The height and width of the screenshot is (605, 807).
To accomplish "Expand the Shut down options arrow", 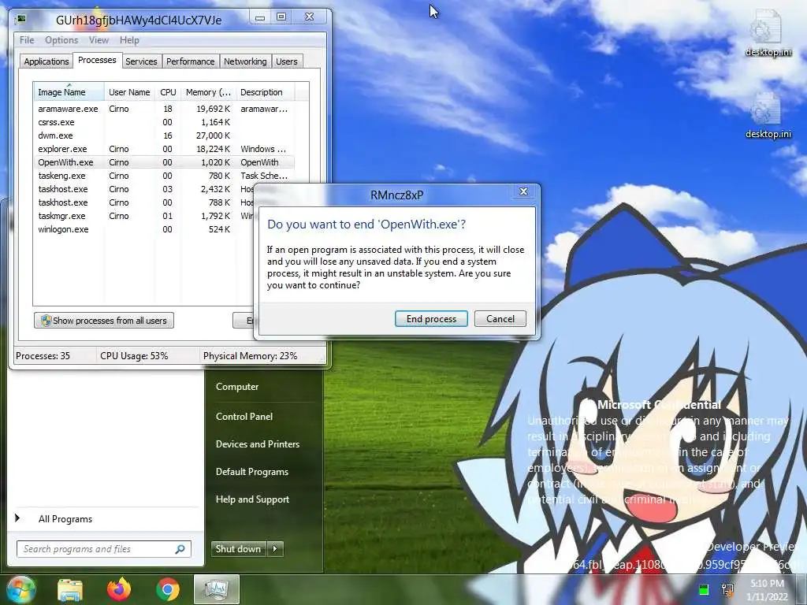I will click(x=275, y=549).
